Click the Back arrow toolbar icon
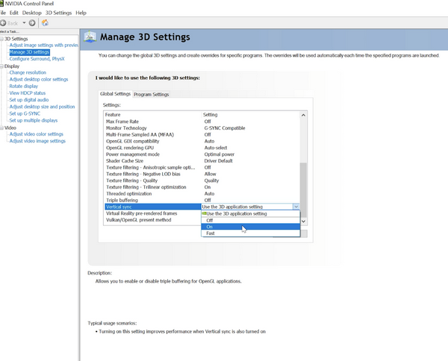 pos(4,22)
